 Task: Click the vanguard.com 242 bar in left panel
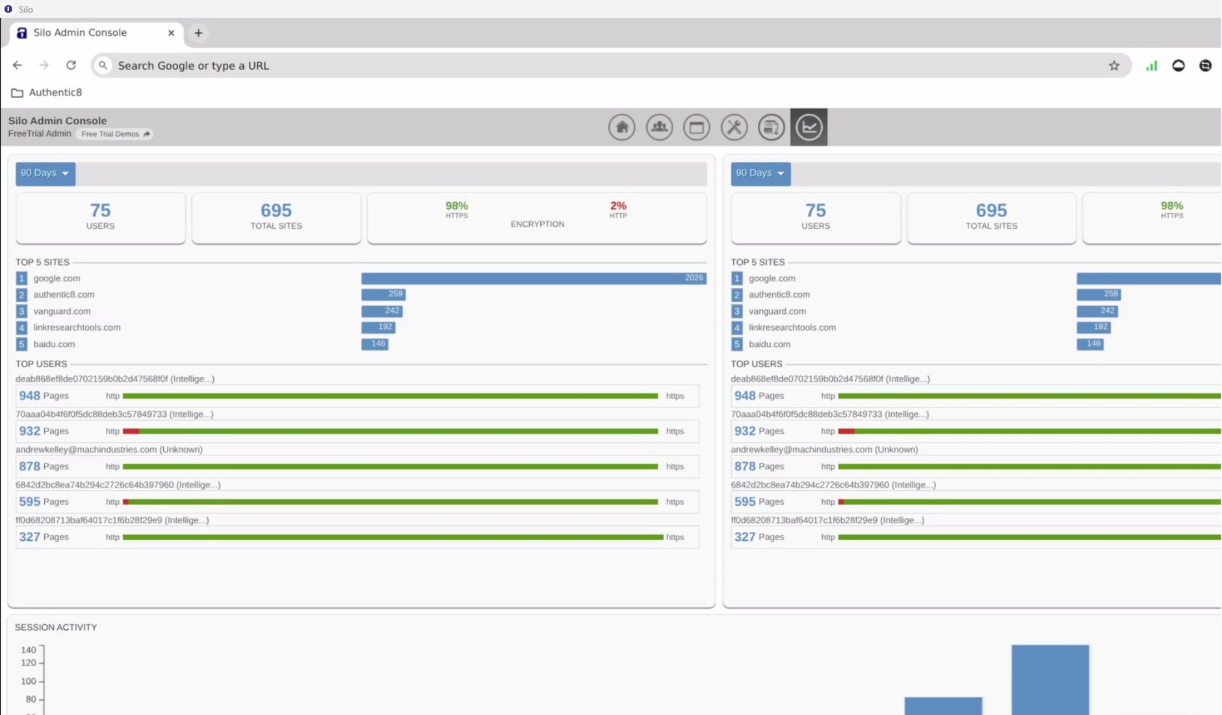(x=382, y=311)
